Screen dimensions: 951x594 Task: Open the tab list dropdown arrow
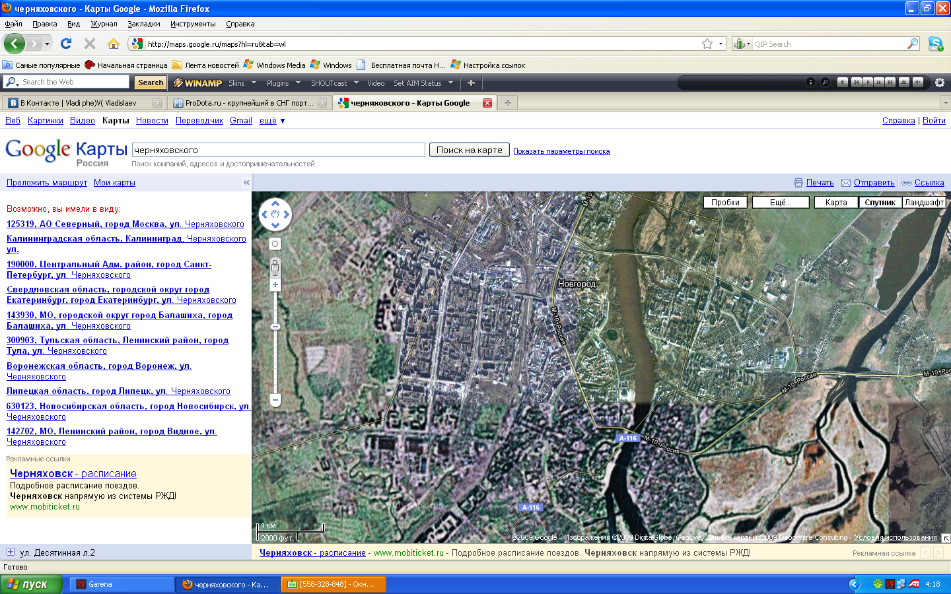click(945, 103)
